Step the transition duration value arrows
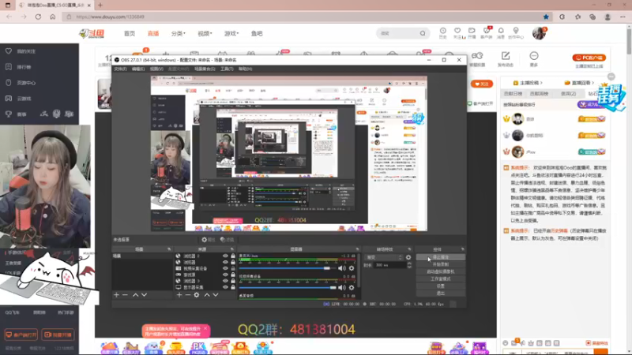Screen dimensions: 632x355 coord(409,265)
